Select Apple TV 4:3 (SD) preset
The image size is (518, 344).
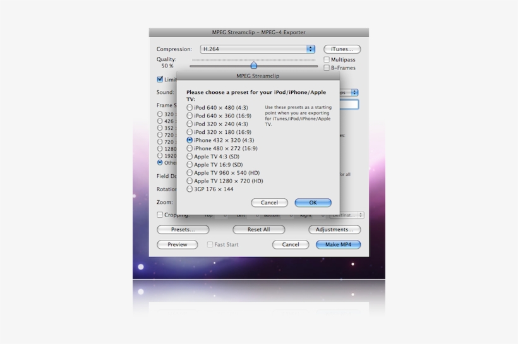[x=213, y=157]
